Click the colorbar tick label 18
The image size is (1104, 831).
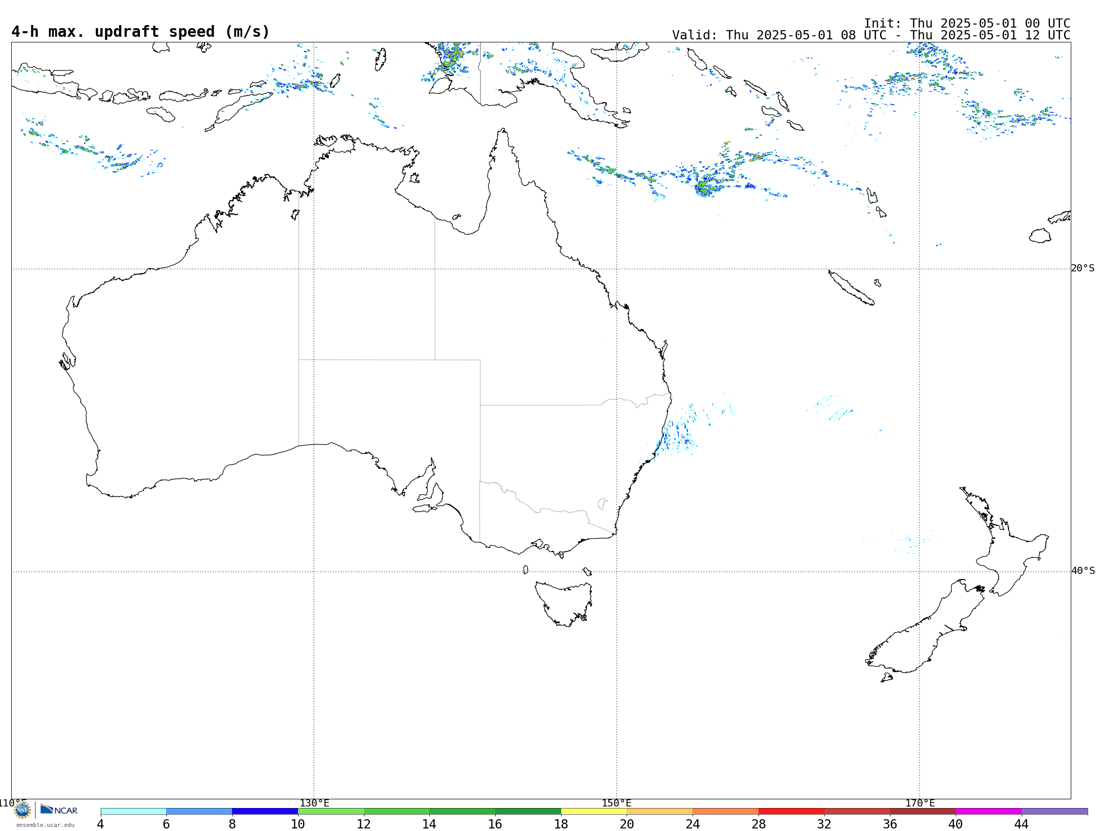(x=561, y=824)
